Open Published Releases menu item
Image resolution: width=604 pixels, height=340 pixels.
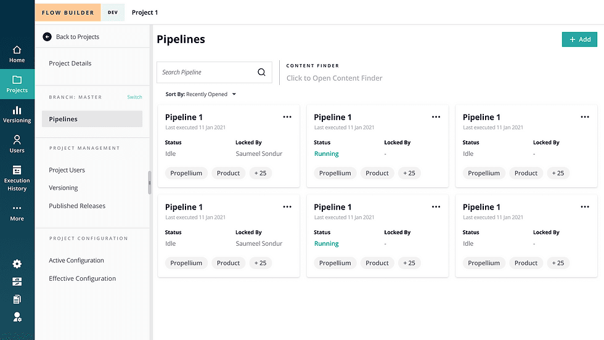click(x=77, y=206)
